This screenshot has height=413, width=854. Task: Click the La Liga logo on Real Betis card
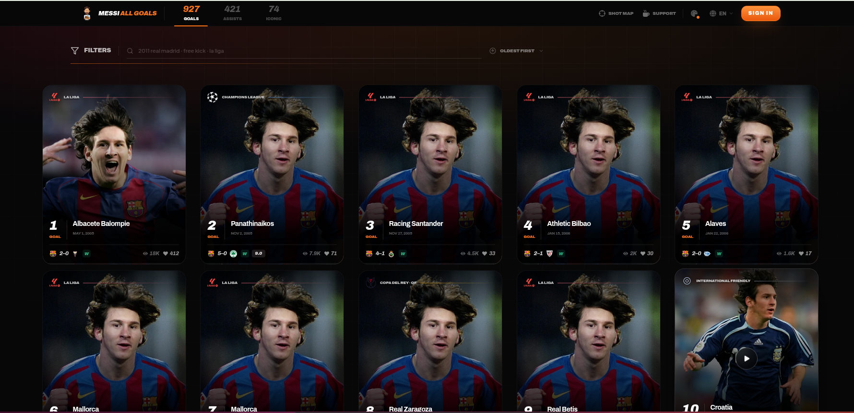(529, 283)
